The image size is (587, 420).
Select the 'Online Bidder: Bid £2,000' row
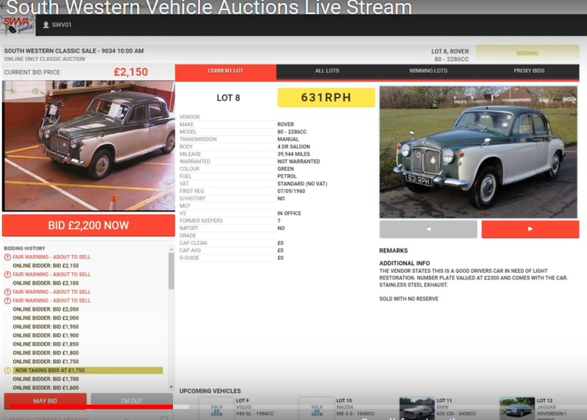tap(45, 318)
